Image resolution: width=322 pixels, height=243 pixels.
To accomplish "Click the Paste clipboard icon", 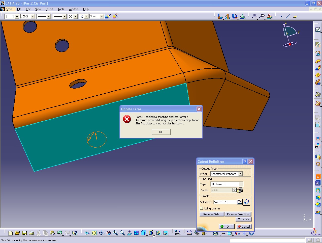I will coord(52,233).
